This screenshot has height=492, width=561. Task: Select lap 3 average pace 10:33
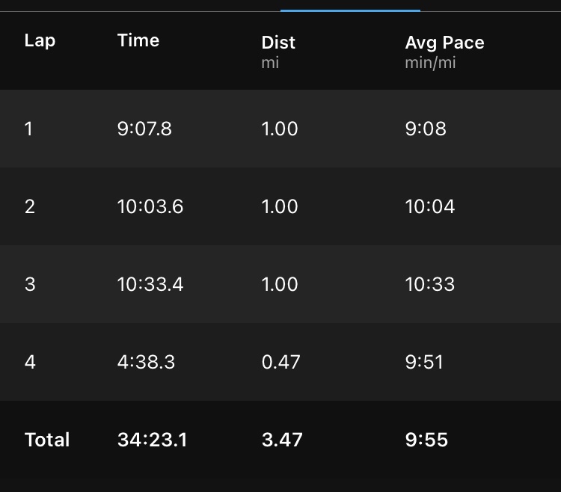point(430,284)
